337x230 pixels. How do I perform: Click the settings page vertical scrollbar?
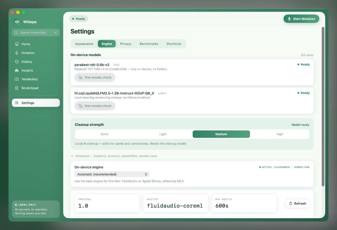point(323,107)
